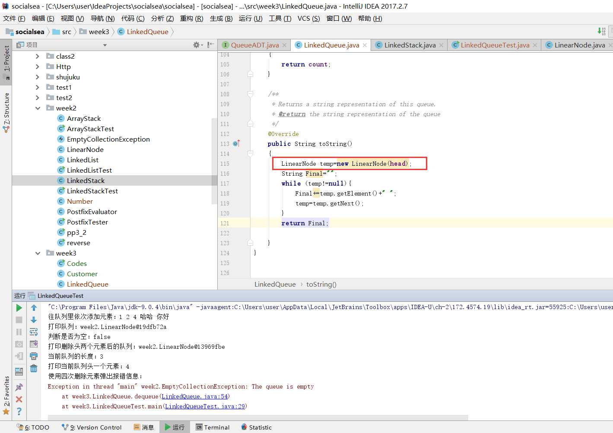Click the dump threads camera icon
The image size is (613, 433).
coord(19,344)
